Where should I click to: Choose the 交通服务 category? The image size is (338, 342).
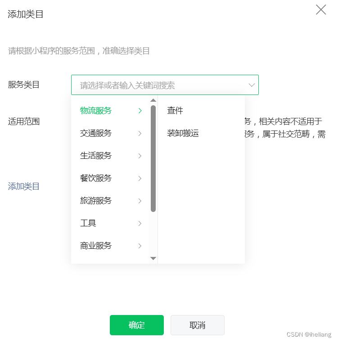tap(96, 133)
